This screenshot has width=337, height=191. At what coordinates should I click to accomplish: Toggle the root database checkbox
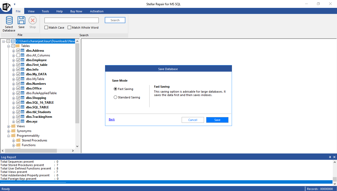(8, 41)
